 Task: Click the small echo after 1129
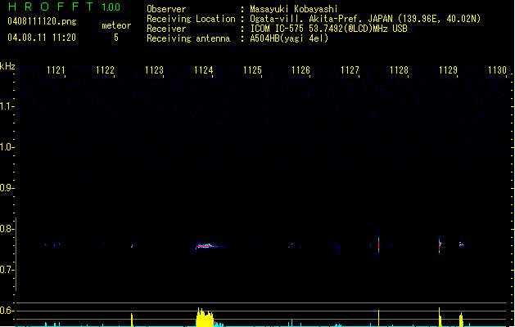pyautogui.click(x=462, y=244)
